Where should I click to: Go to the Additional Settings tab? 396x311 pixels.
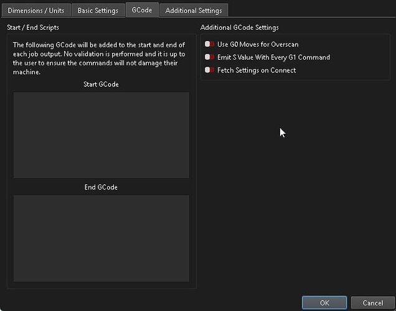click(194, 11)
